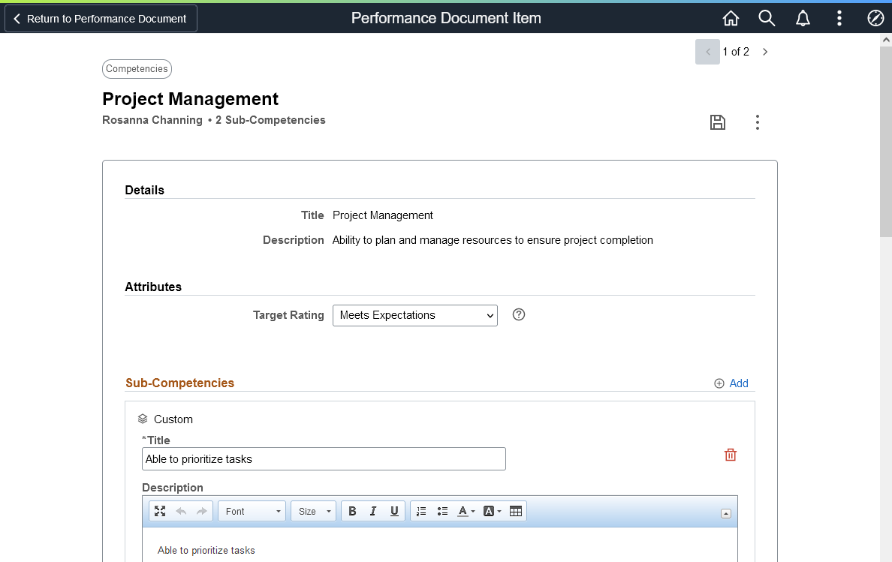Toggle bold formatting
Image resolution: width=892 pixels, height=562 pixels.
point(352,511)
